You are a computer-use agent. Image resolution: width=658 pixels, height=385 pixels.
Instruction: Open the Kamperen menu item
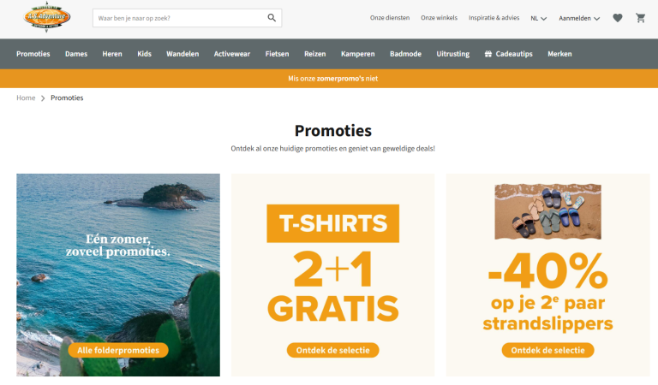click(357, 54)
